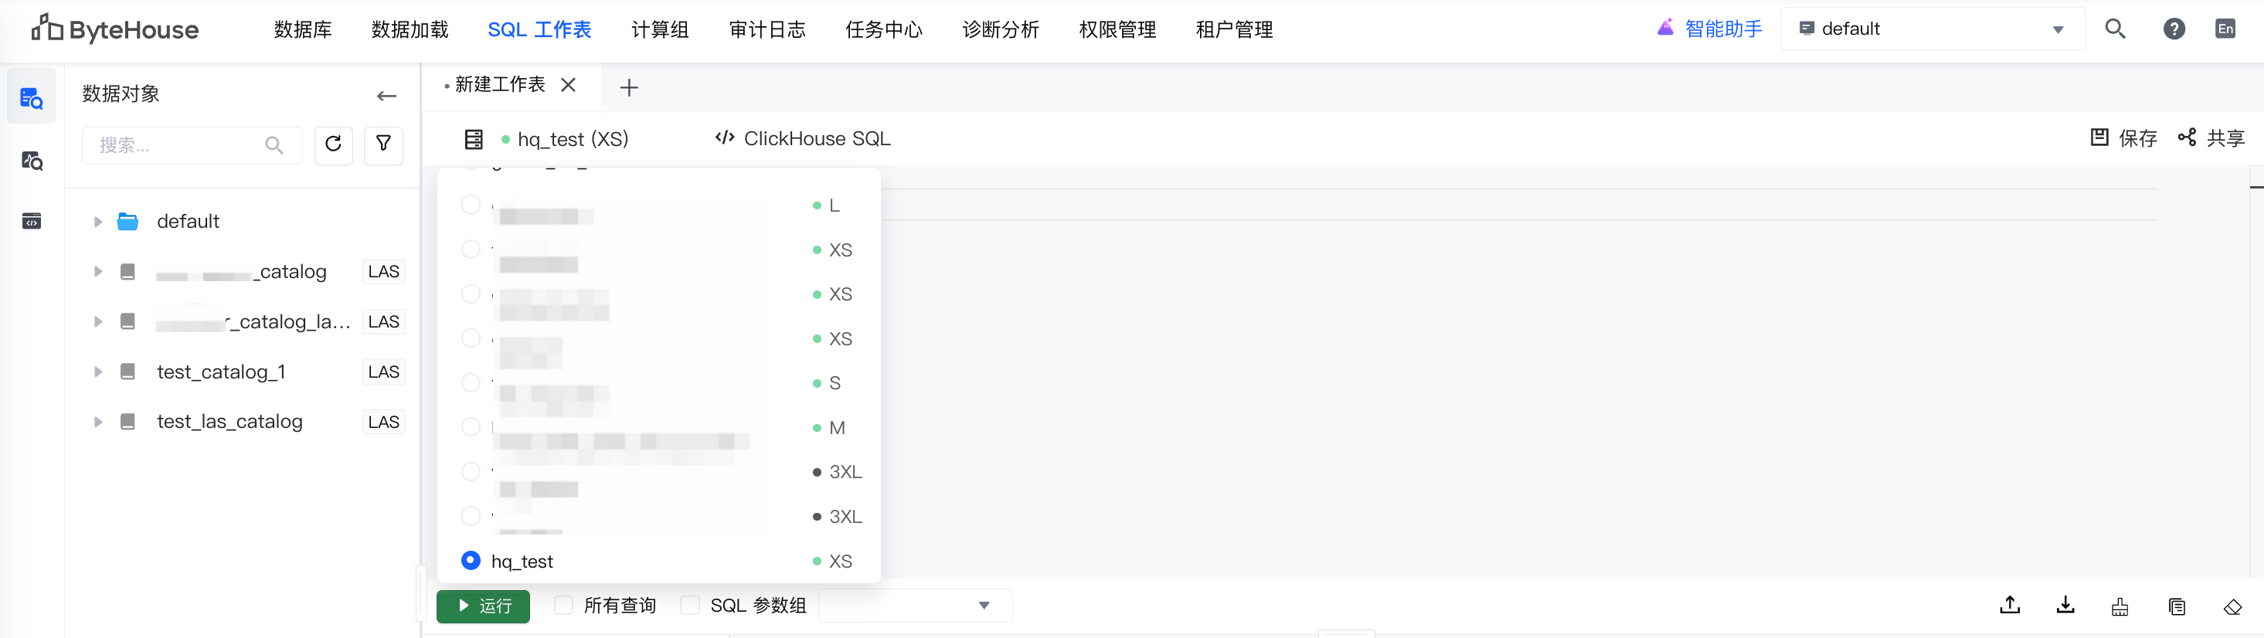Select the radio button for the L group
This screenshot has width=2264, height=638.
tap(471, 205)
